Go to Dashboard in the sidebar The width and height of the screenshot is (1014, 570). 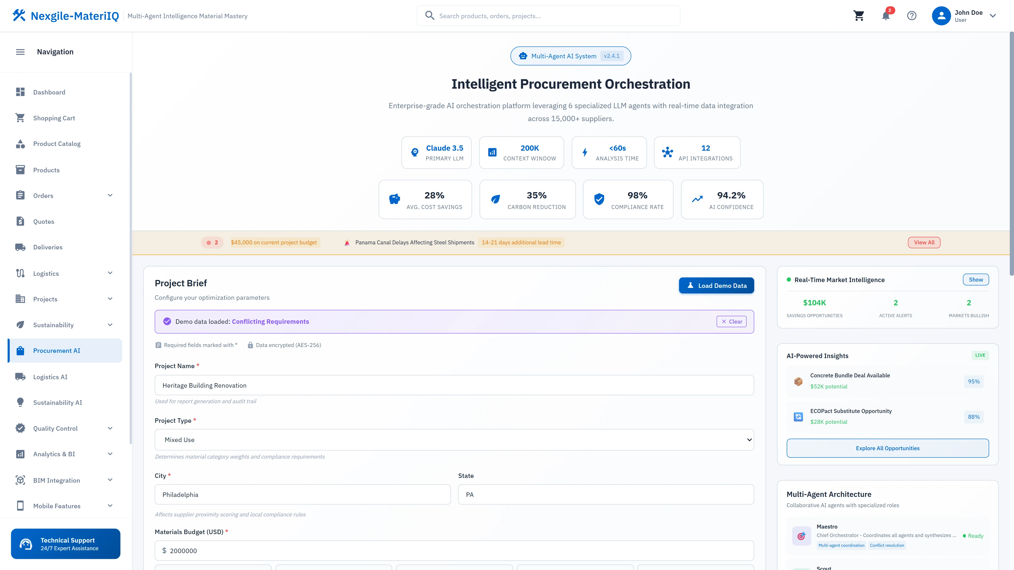[x=49, y=92]
